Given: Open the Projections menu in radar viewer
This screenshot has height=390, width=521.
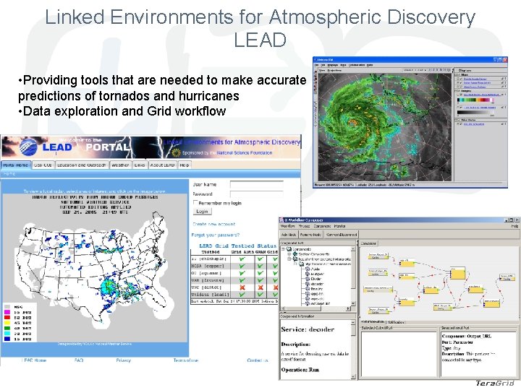Looking at the screenshot, I should (334, 70).
